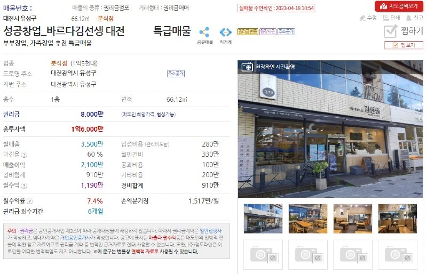Click 주소공개 button next to road address
The width and height of the screenshot is (427, 274).
pyautogui.click(x=176, y=74)
